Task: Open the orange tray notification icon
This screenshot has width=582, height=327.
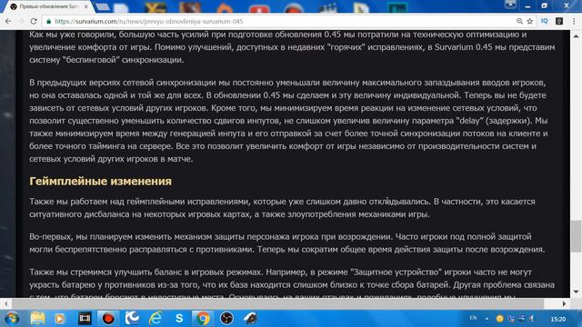Action: tap(500, 319)
